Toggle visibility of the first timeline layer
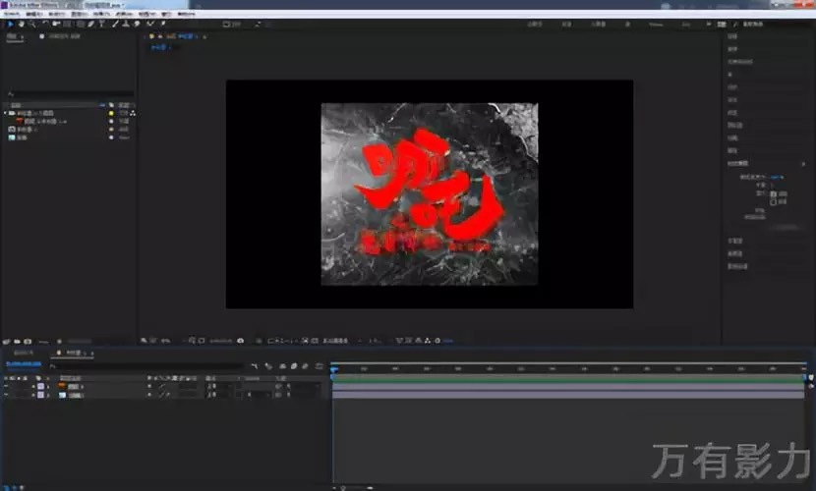Image resolution: width=816 pixels, height=491 pixels. (x=6, y=386)
